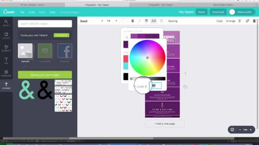
Task: Click the color code hex input field
Action: click(155, 86)
